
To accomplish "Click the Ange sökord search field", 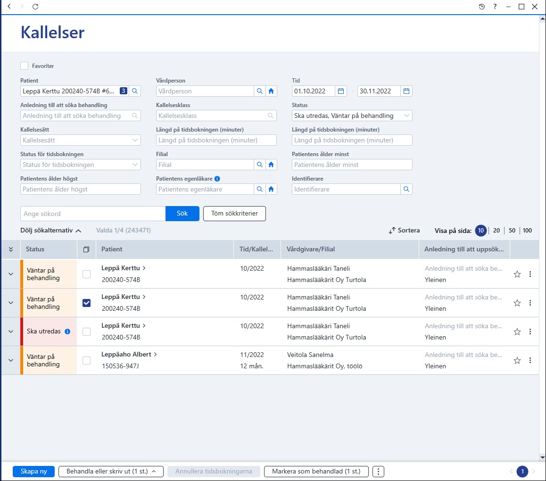I will click(92, 214).
